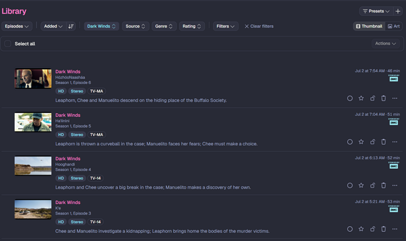Image resolution: width=406 pixels, height=241 pixels.
Task: Open the Rating filter dropdown
Action: [x=192, y=26]
